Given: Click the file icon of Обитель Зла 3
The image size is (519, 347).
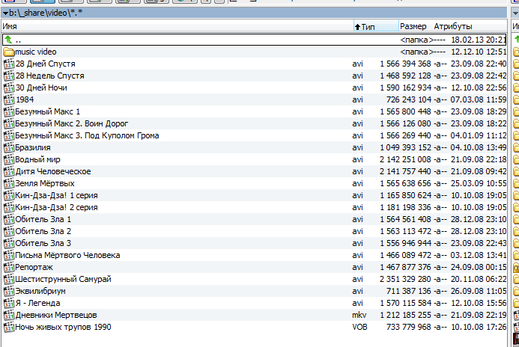Looking at the screenshot, I should pos(9,243).
